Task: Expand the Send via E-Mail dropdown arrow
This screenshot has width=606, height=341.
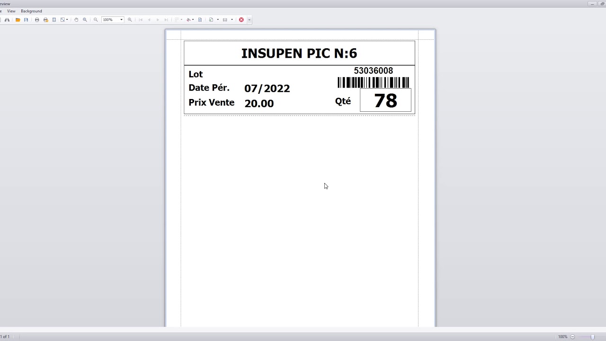Action: pyautogui.click(x=232, y=20)
